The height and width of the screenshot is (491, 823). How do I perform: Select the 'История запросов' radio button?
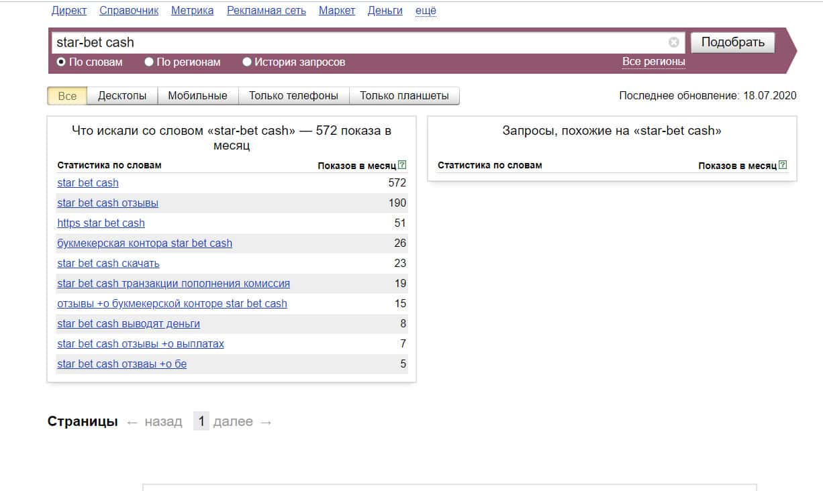pyautogui.click(x=247, y=62)
